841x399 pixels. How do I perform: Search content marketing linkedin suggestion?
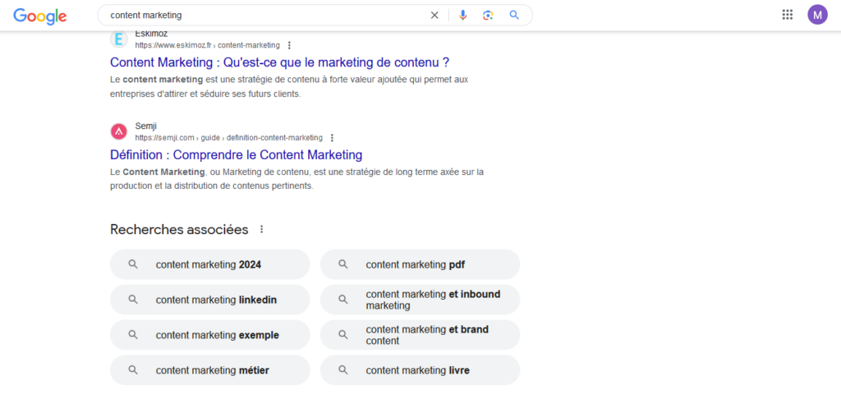click(209, 300)
